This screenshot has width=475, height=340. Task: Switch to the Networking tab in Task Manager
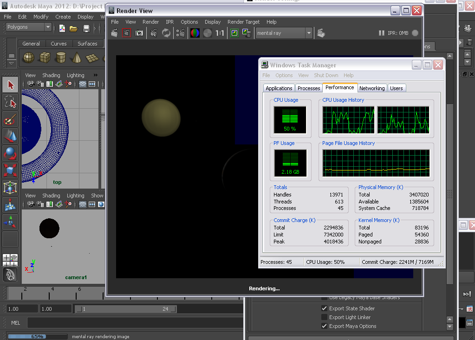tap(372, 88)
